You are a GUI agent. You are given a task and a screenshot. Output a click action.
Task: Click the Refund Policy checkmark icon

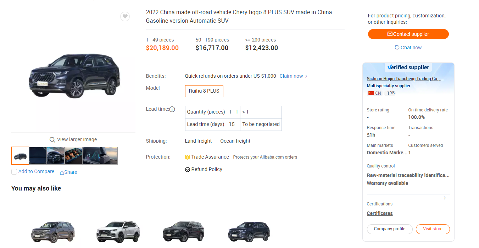188,170
